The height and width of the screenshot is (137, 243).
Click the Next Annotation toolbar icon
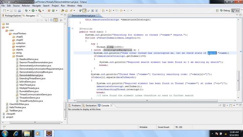(x=103, y=11)
